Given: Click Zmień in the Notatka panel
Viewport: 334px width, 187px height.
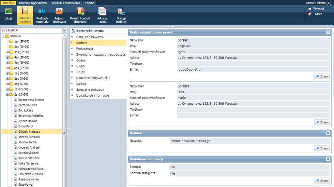Looking at the screenshot, I should 322,148.
